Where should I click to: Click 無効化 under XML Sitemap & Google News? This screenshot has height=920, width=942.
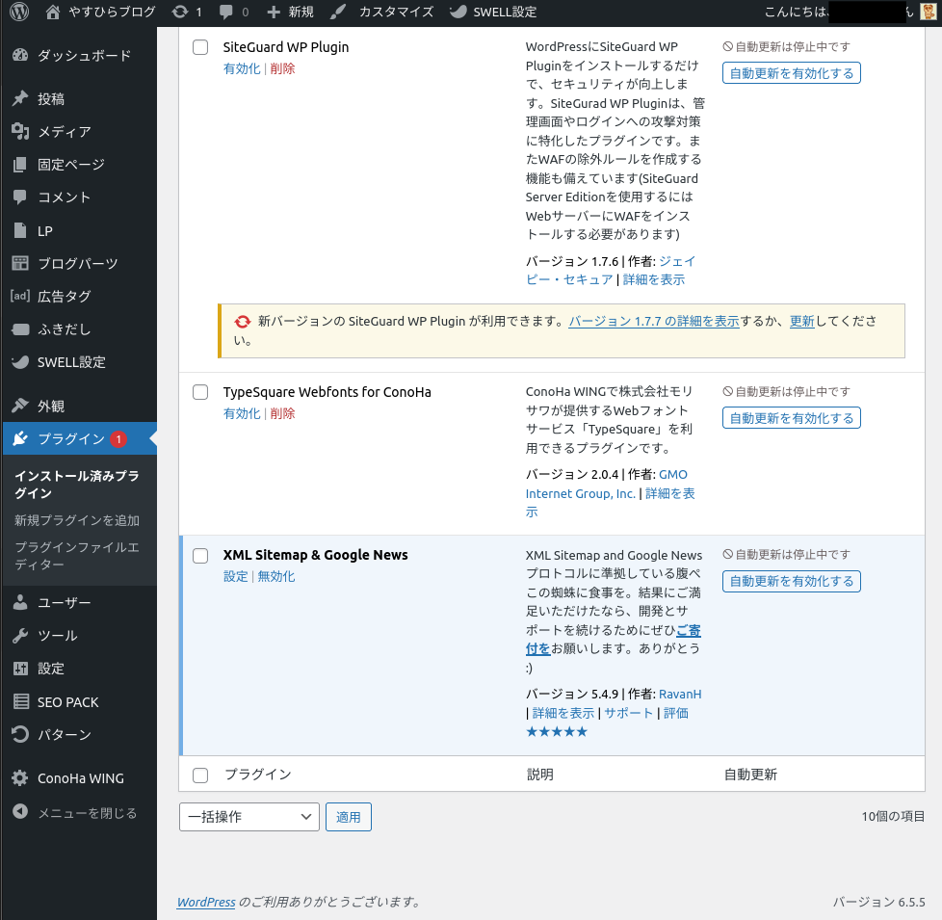point(276,577)
